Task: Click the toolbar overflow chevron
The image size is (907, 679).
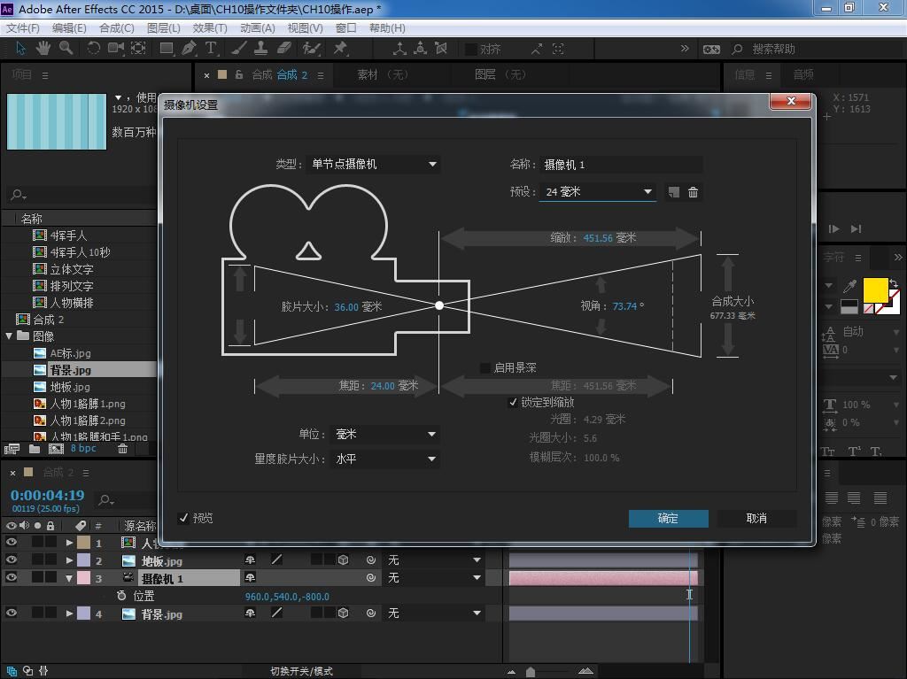Action: tap(685, 49)
